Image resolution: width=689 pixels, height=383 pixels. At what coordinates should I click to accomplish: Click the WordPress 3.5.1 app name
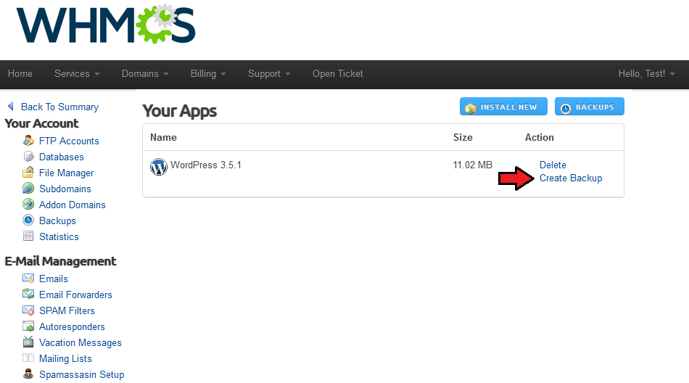(206, 165)
